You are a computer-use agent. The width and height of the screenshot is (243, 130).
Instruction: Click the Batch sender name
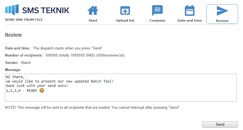click(x=26, y=63)
